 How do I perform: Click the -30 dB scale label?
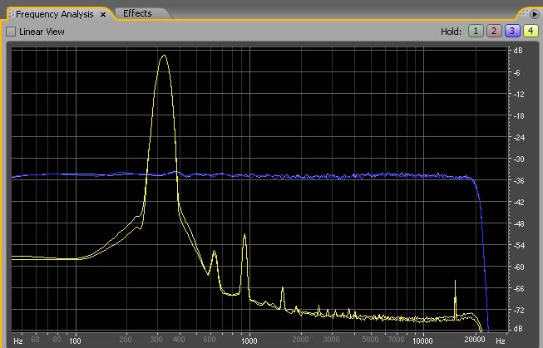pyautogui.click(x=519, y=159)
